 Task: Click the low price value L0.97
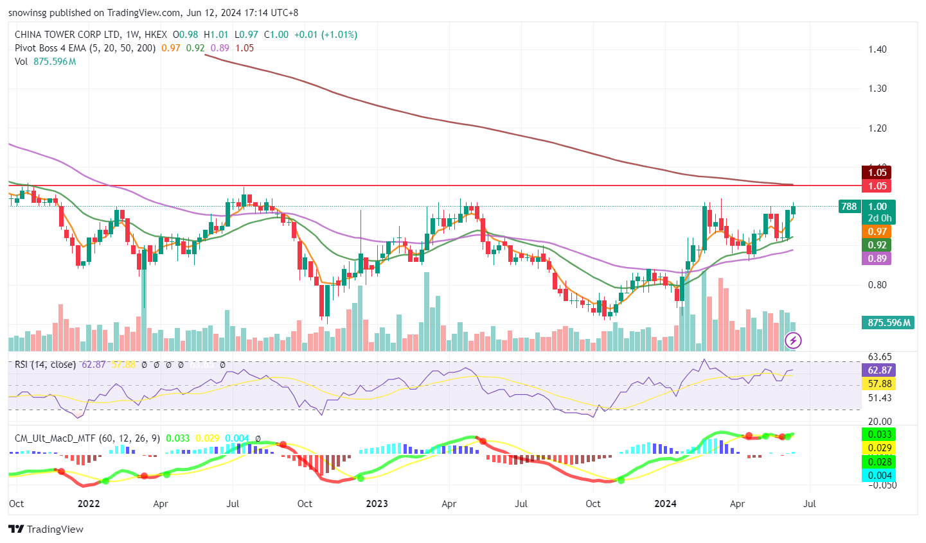point(246,35)
